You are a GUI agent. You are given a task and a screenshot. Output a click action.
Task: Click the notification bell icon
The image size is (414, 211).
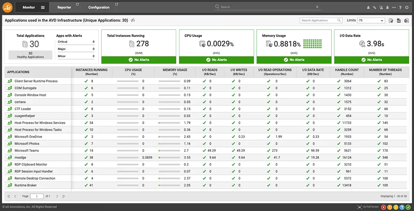click(387, 8)
